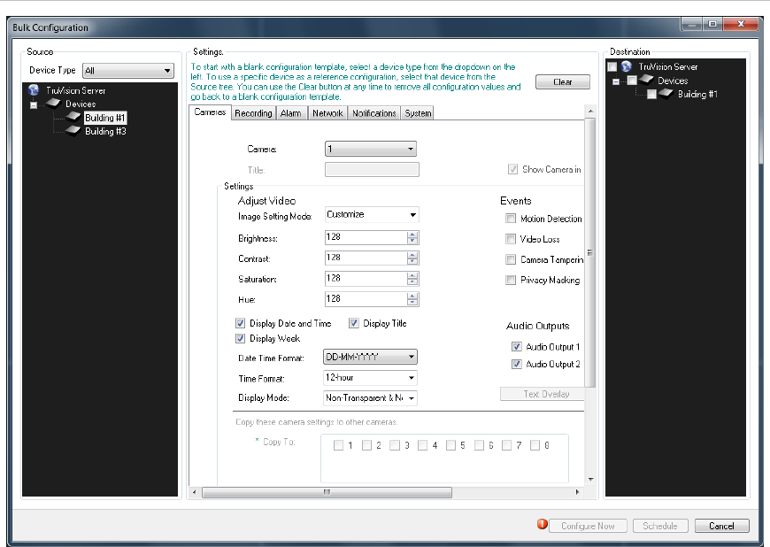Click the vertical scrollbar up arrow in Settings
The height and width of the screenshot is (547, 770).
(x=590, y=112)
